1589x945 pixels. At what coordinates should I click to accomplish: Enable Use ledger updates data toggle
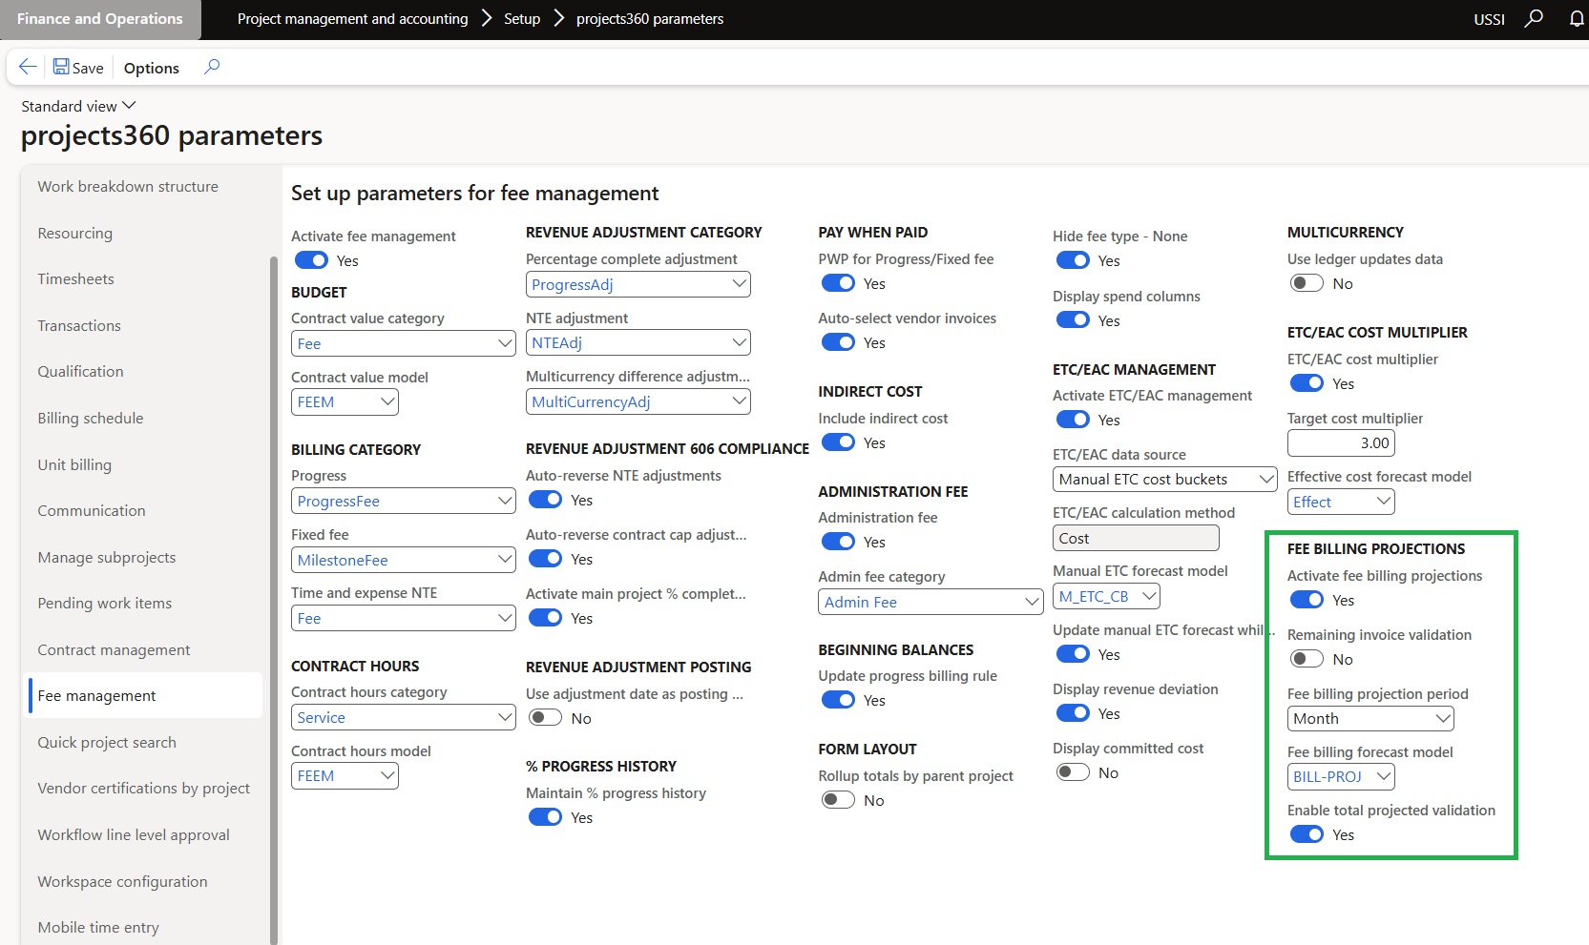[1307, 283]
